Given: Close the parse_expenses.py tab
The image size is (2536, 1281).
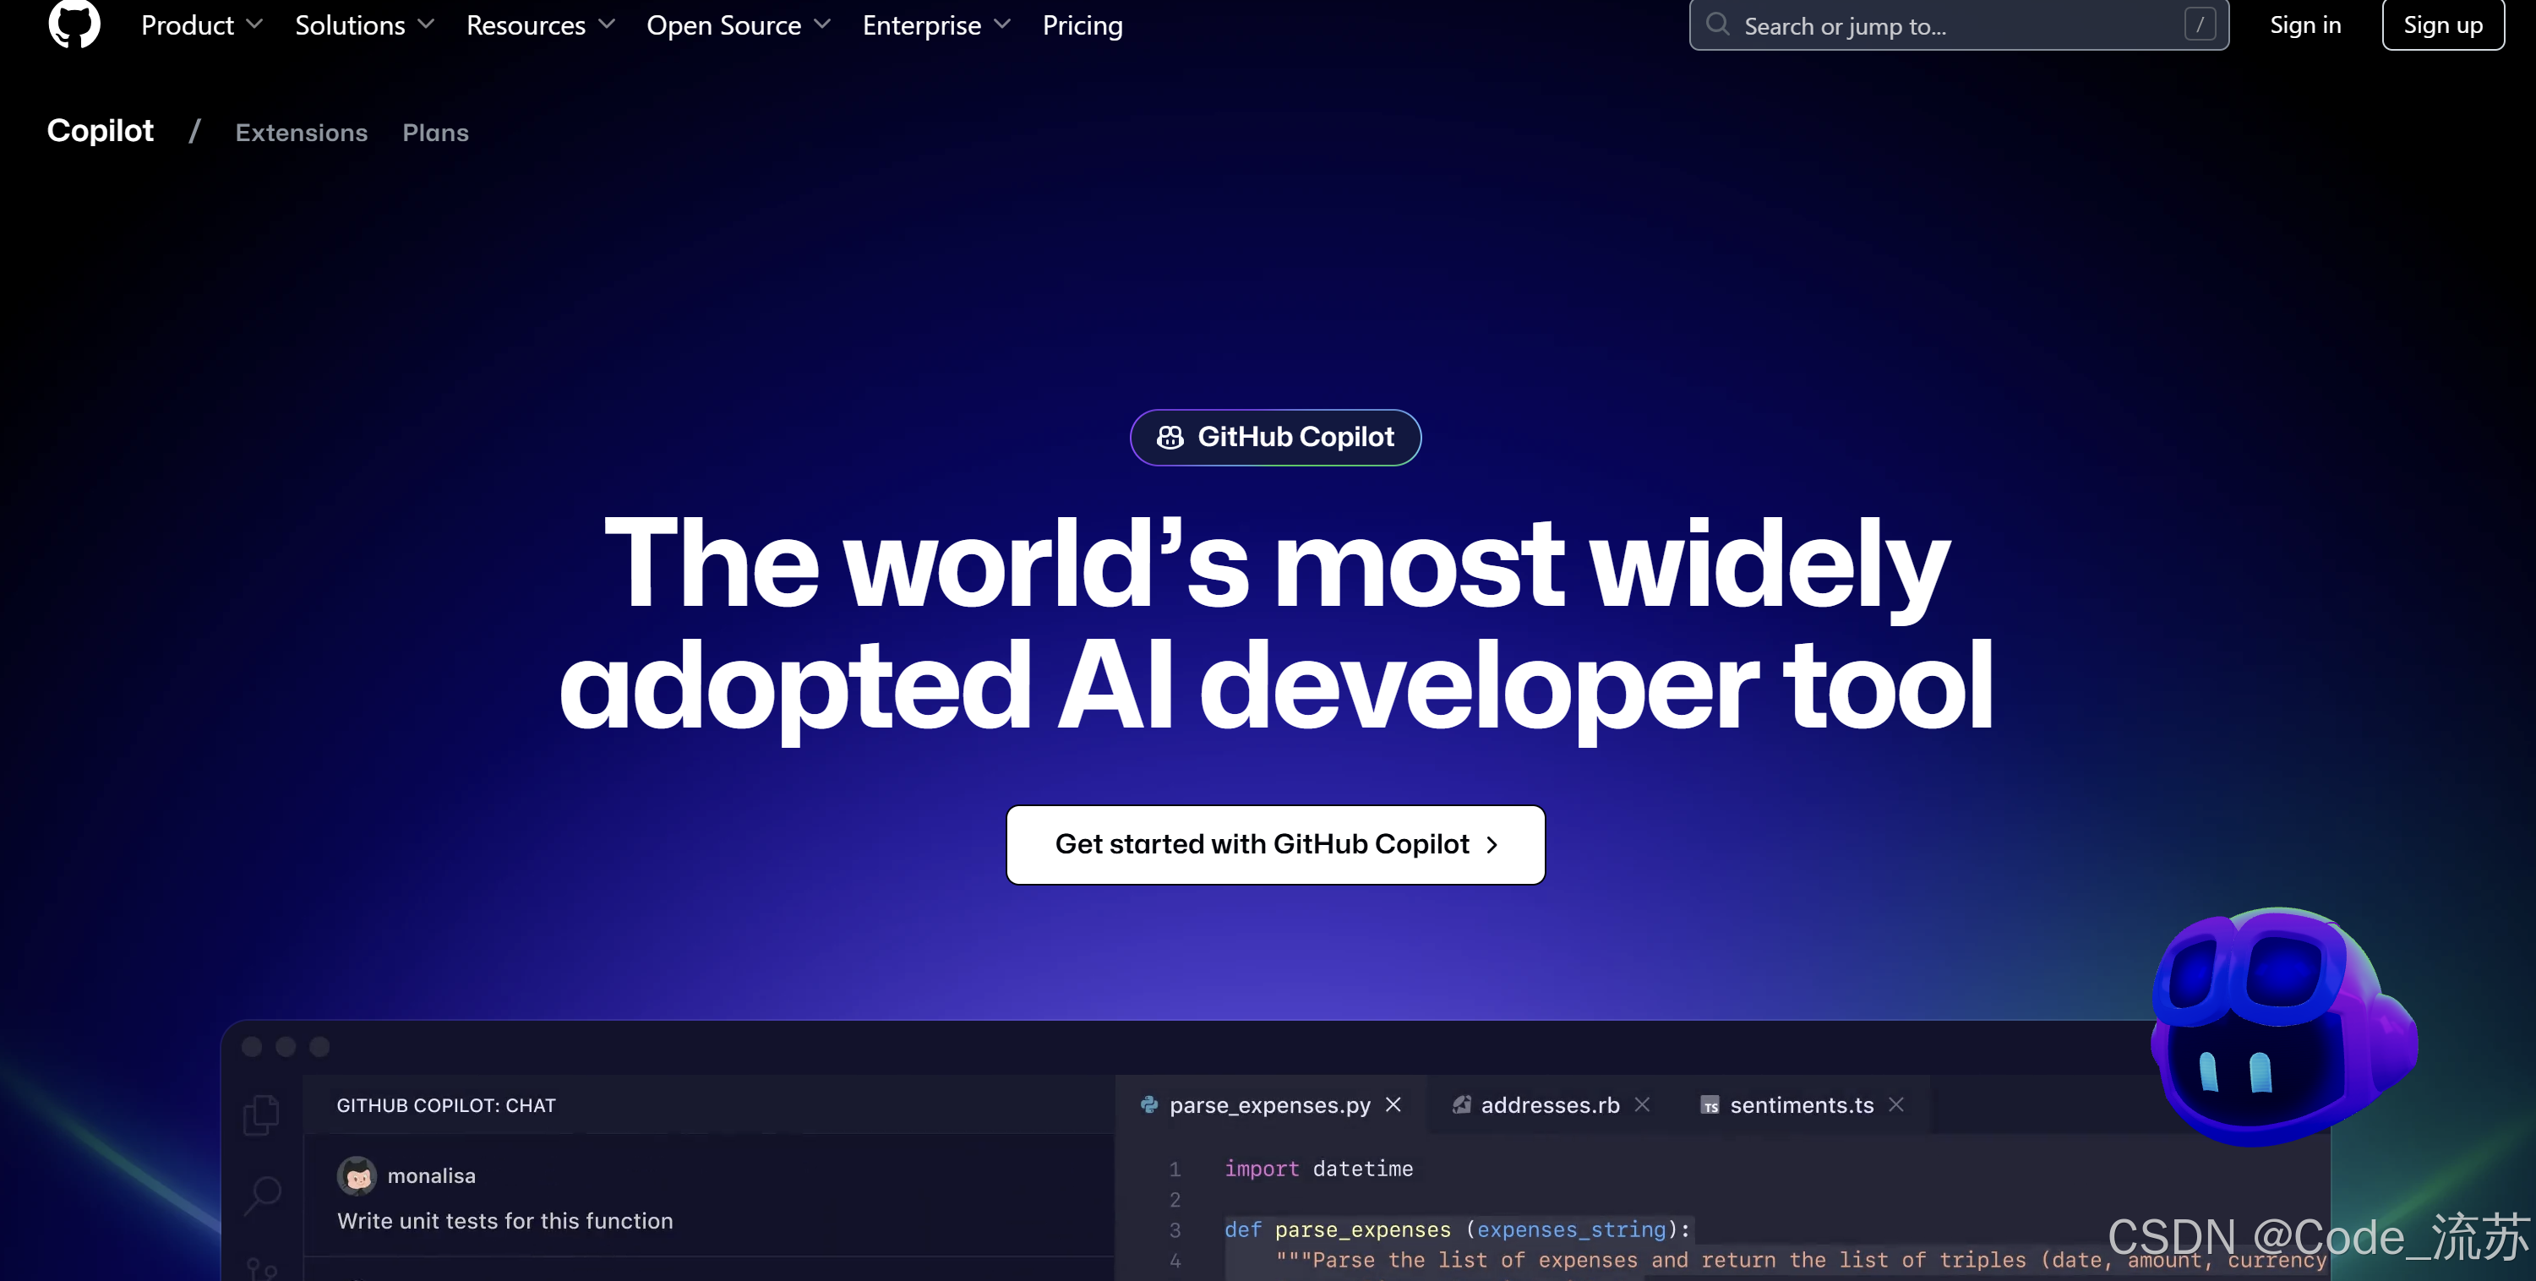Looking at the screenshot, I should point(1393,1104).
